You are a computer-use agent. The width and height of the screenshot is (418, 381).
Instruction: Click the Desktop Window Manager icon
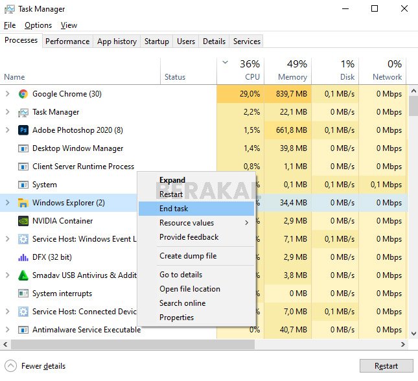pyautogui.click(x=23, y=148)
